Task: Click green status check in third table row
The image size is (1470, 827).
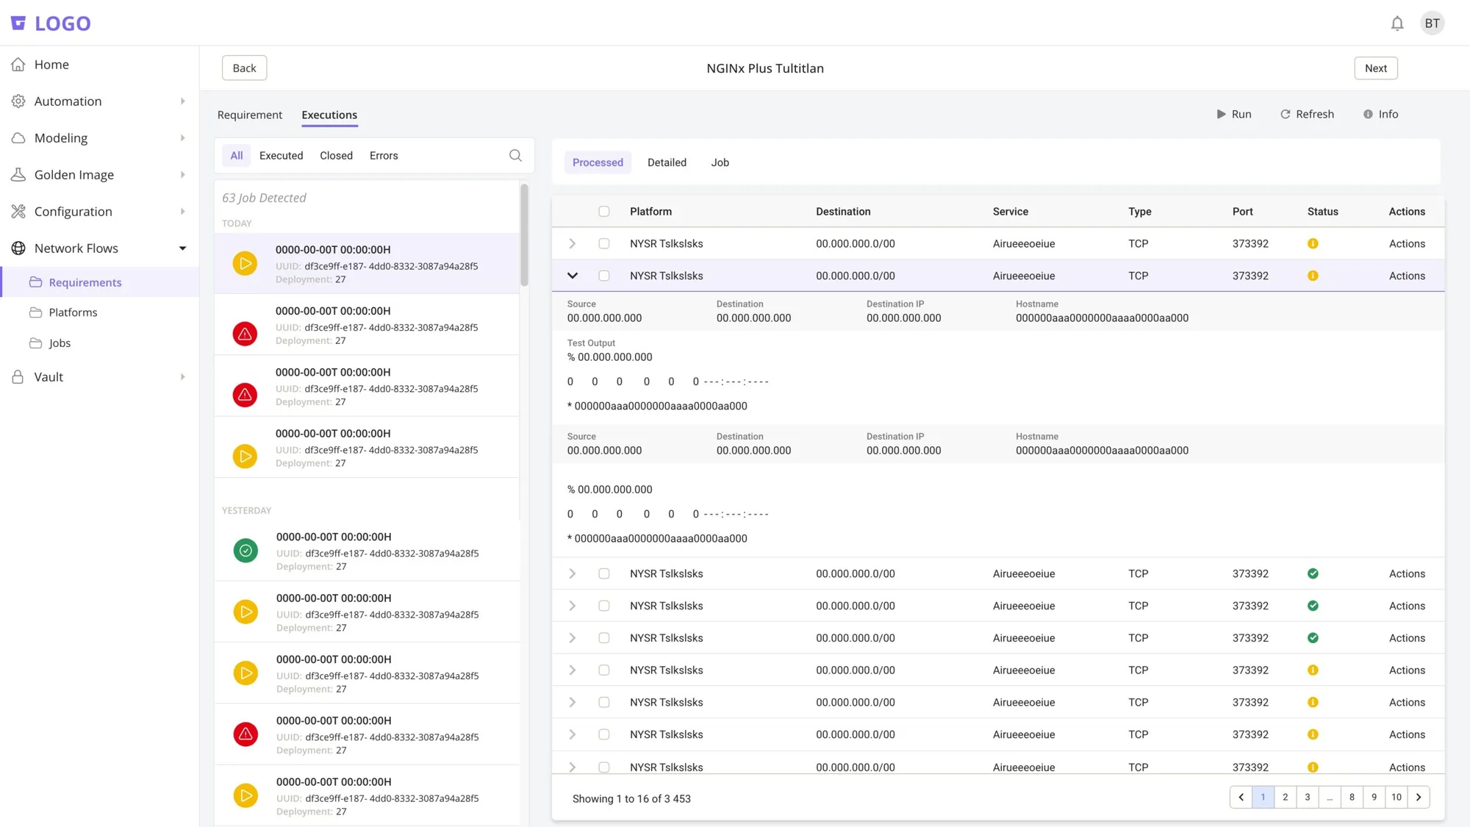Action: tap(1313, 573)
